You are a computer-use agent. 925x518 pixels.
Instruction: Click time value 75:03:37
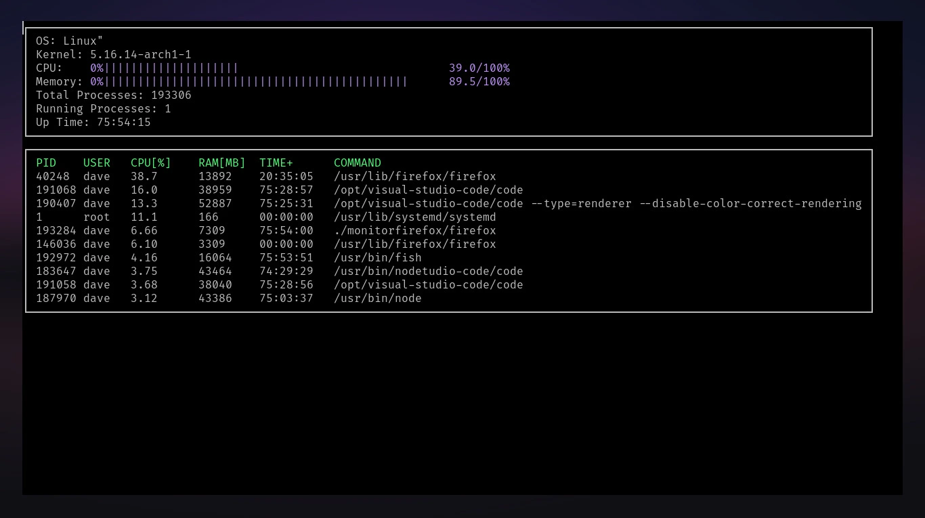286,299
